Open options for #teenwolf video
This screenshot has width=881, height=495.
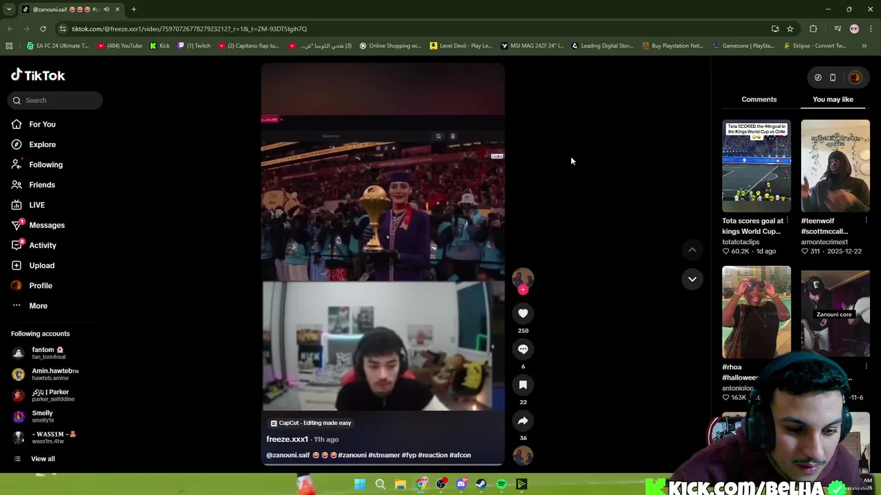[x=866, y=221]
